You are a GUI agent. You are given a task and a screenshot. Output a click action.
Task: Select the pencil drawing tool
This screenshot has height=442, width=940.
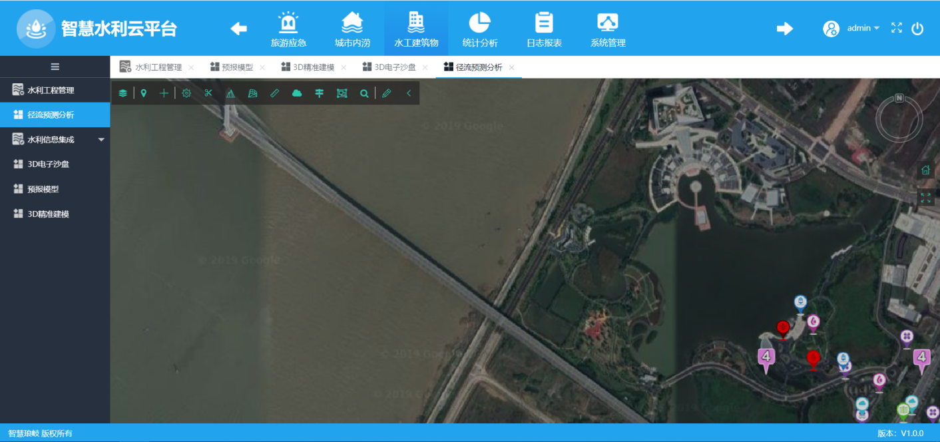click(387, 93)
